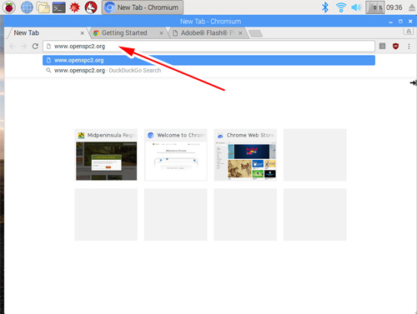Reload the page with refresh button
The height and width of the screenshot is (314, 417).
[x=35, y=46]
